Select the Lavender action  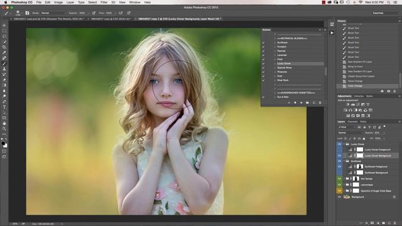[282, 55]
